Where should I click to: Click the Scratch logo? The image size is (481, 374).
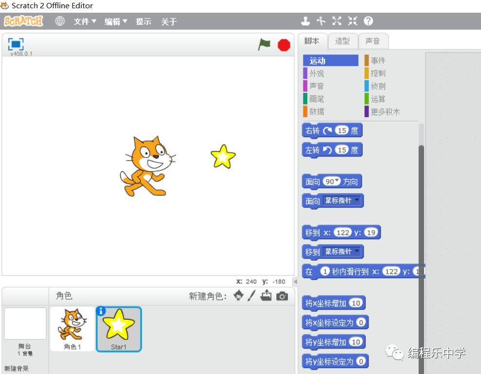(23, 21)
